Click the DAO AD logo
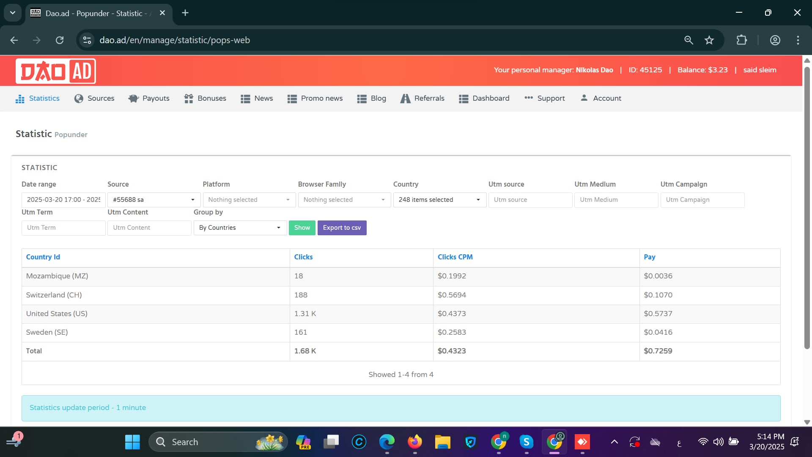Screen dimensions: 812x457 (55, 71)
